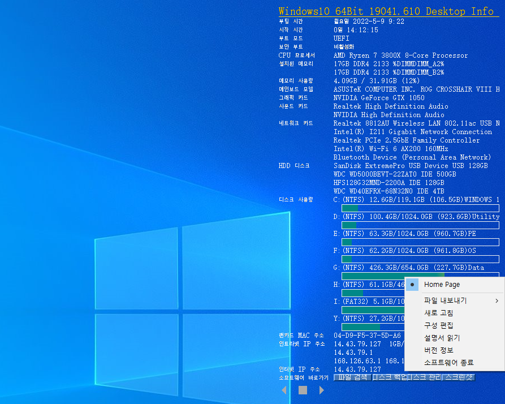The width and height of the screenshot is (505, 404).
Task: Click the 디스크 백업 shortcut button
Action: tap(390, 377)
